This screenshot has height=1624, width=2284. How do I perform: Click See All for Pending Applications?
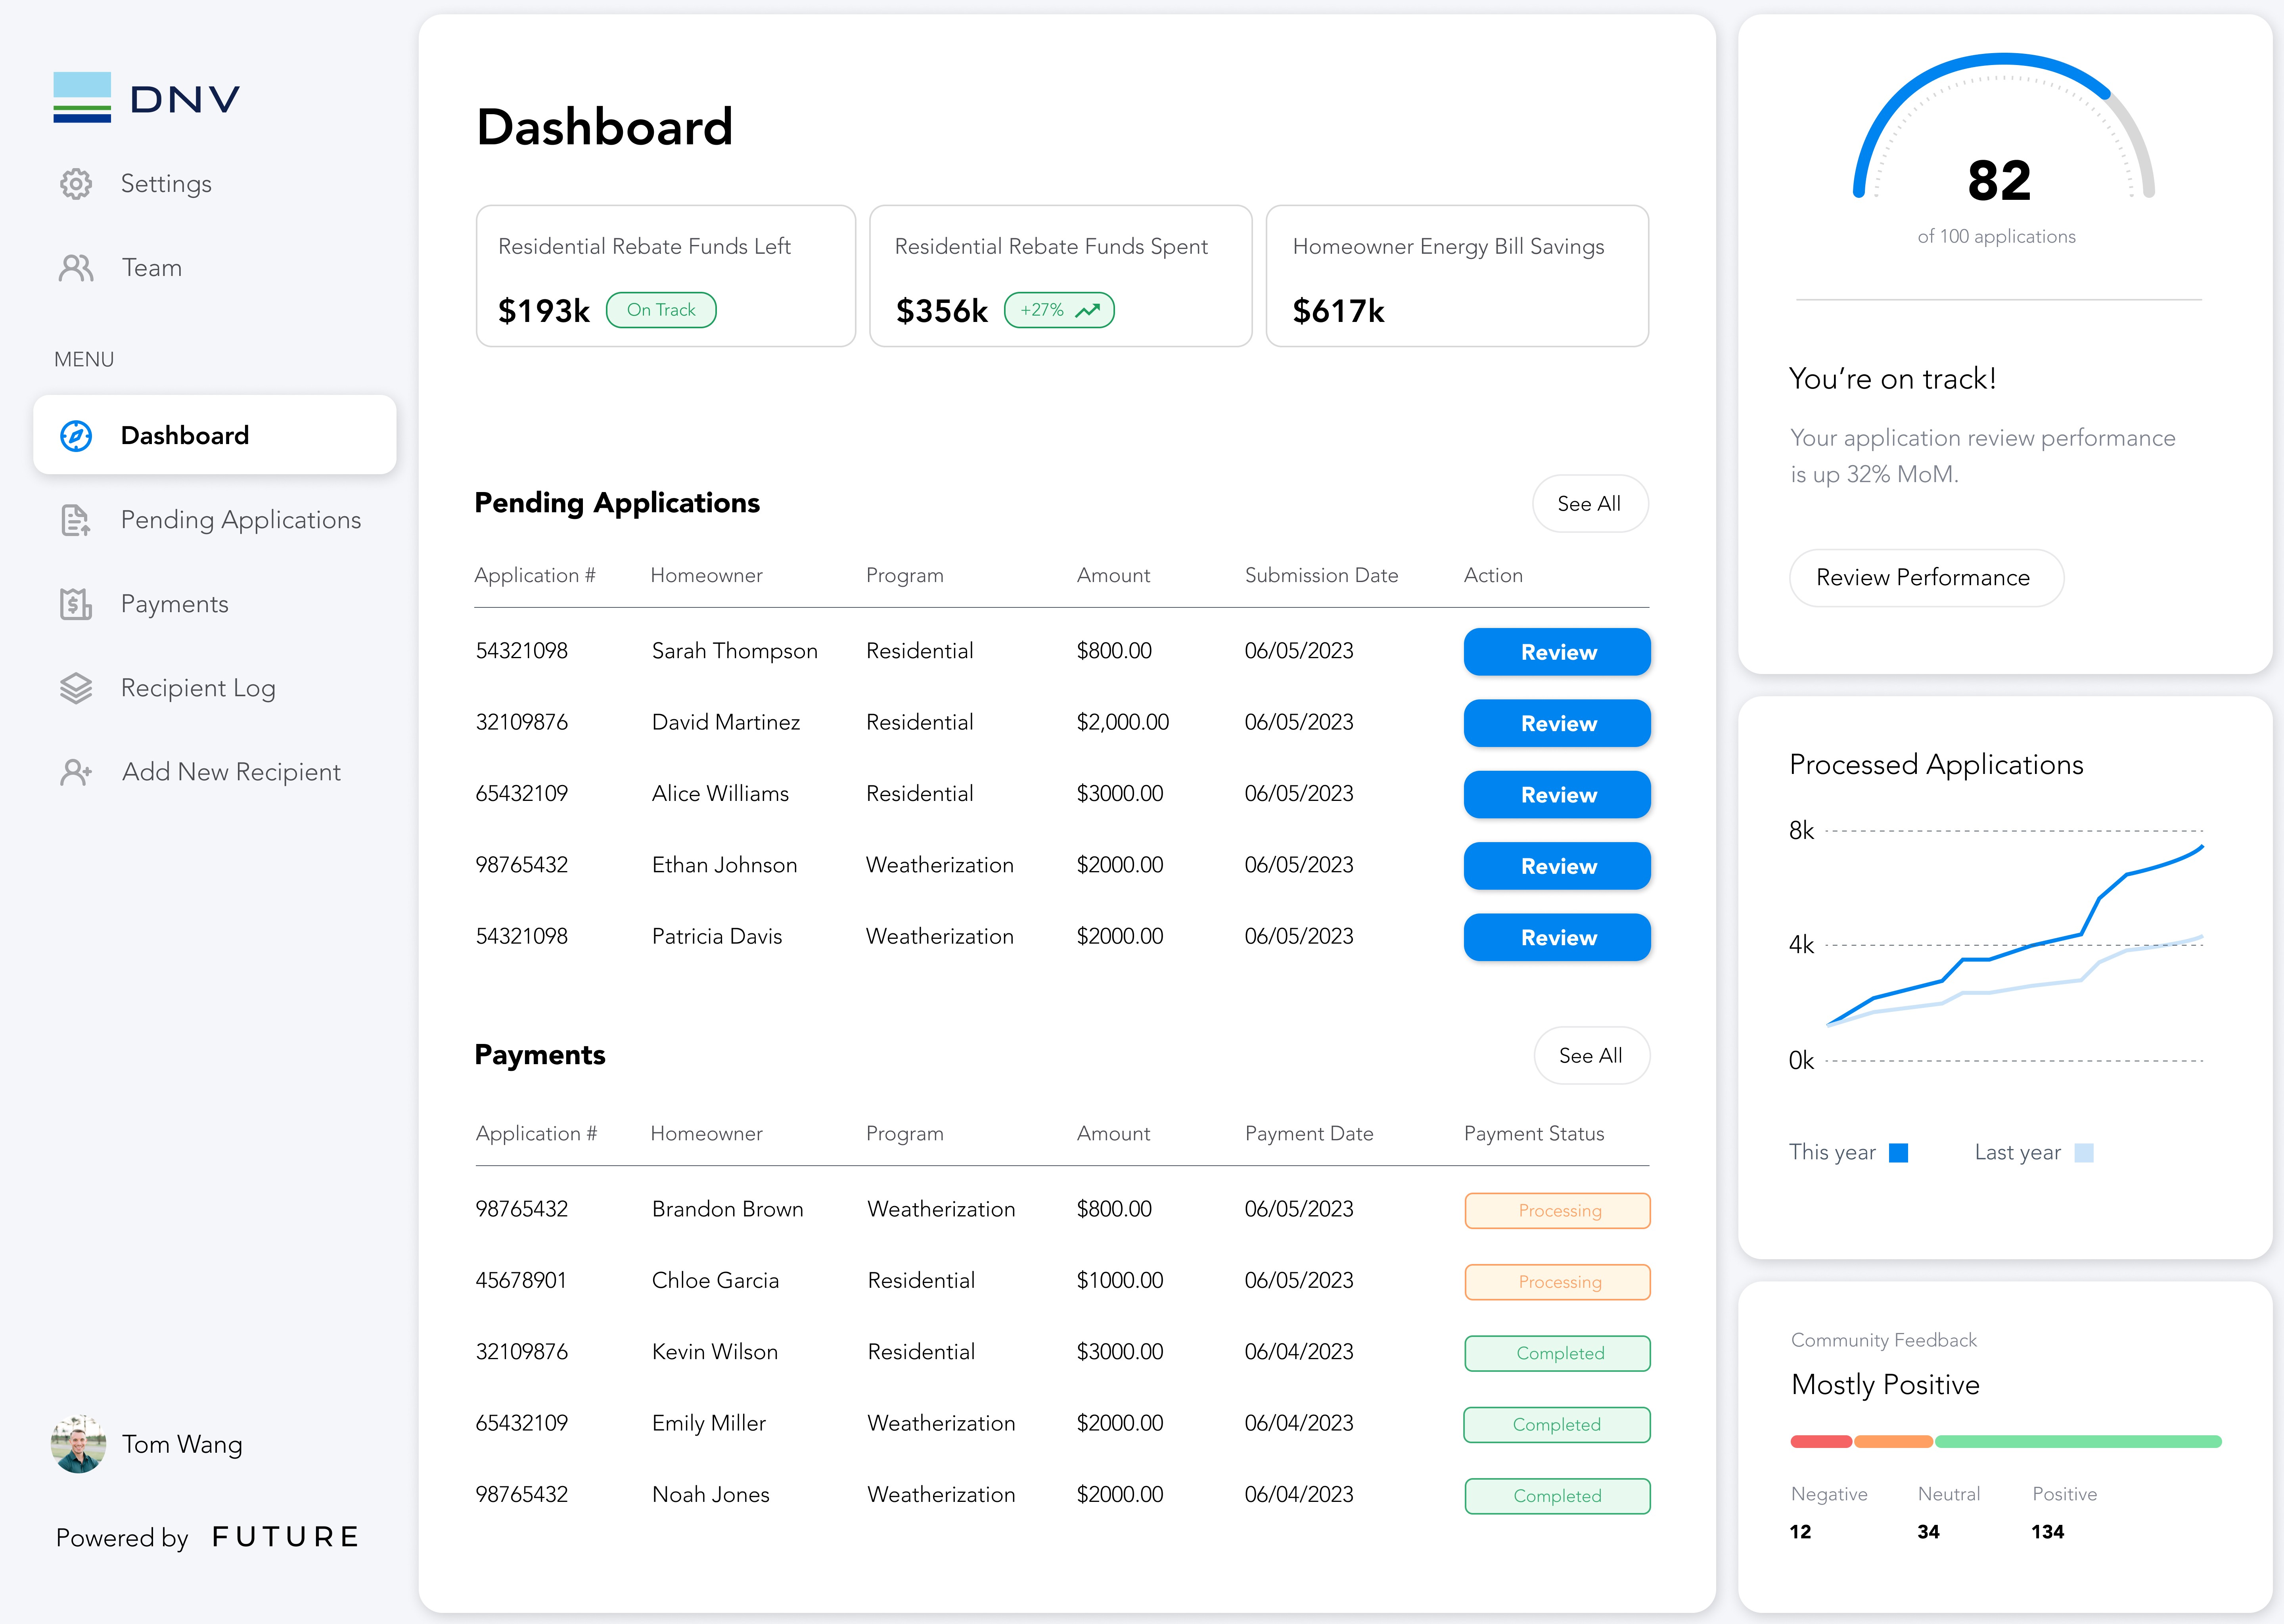point(1589,504)
